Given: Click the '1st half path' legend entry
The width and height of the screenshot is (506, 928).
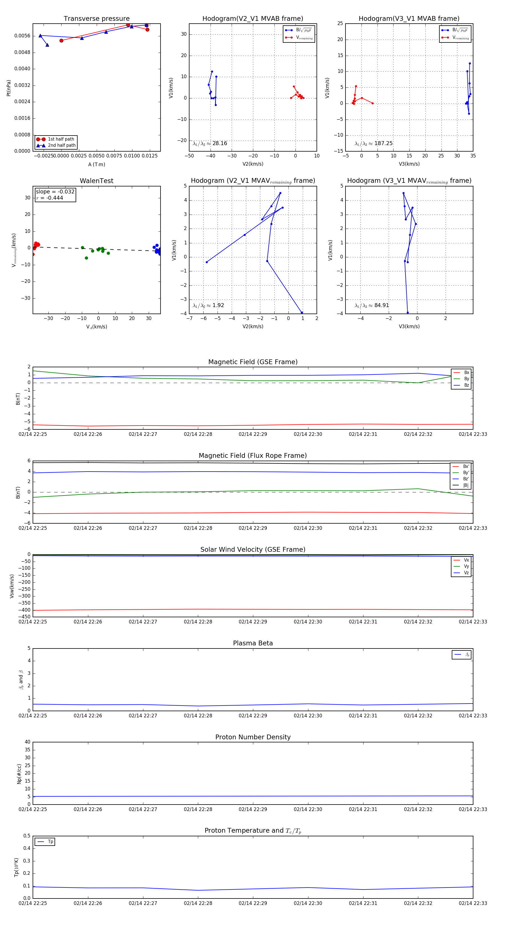Looking at the screenshot, I should (x=56, y=139).
